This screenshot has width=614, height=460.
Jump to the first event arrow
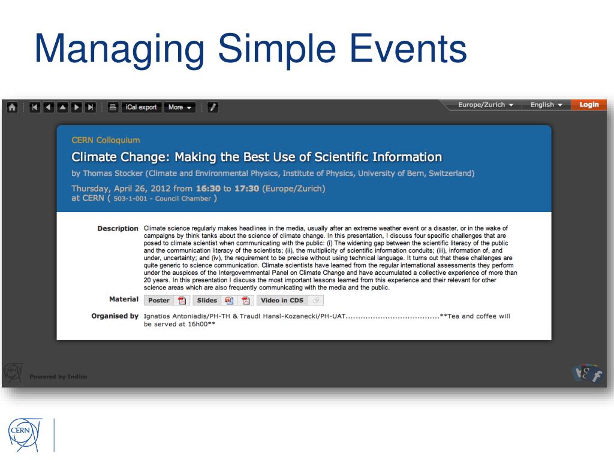(34, 107)
